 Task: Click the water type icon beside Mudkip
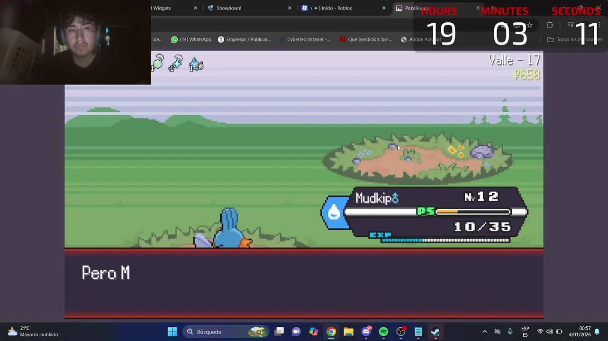pos(334,213)
